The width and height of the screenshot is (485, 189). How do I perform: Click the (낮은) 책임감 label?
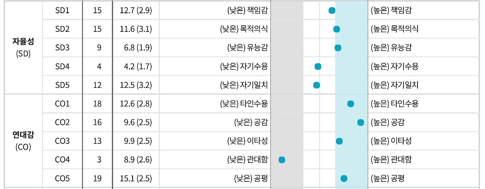[x=247, y=11]
